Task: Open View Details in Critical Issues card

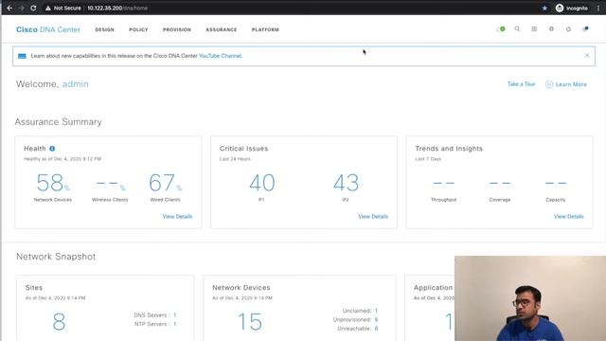Action: click(373, 217)
